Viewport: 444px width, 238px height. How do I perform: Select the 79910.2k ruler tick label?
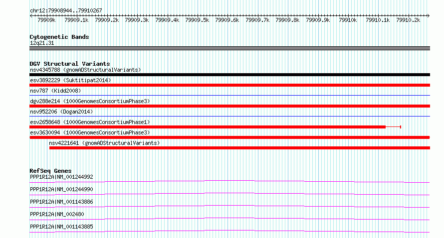click(x=408, y=20)
